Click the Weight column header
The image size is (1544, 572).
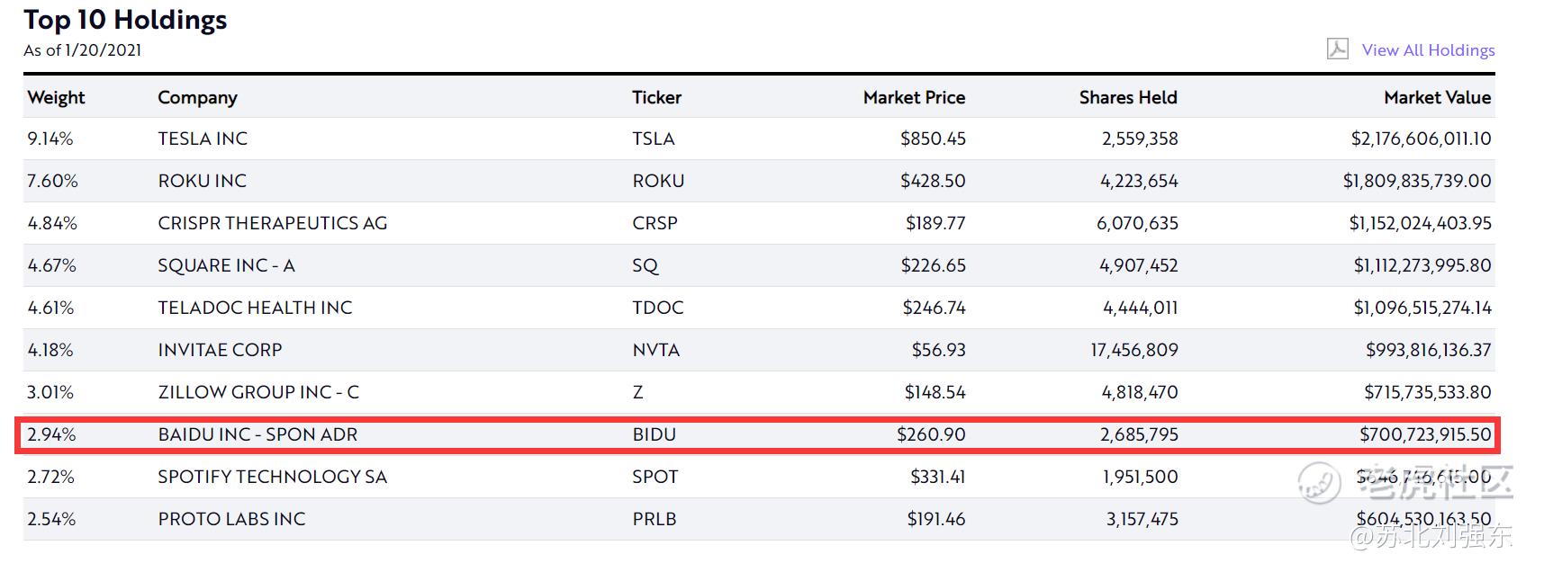pyautogui.click(x=56, y=97)
